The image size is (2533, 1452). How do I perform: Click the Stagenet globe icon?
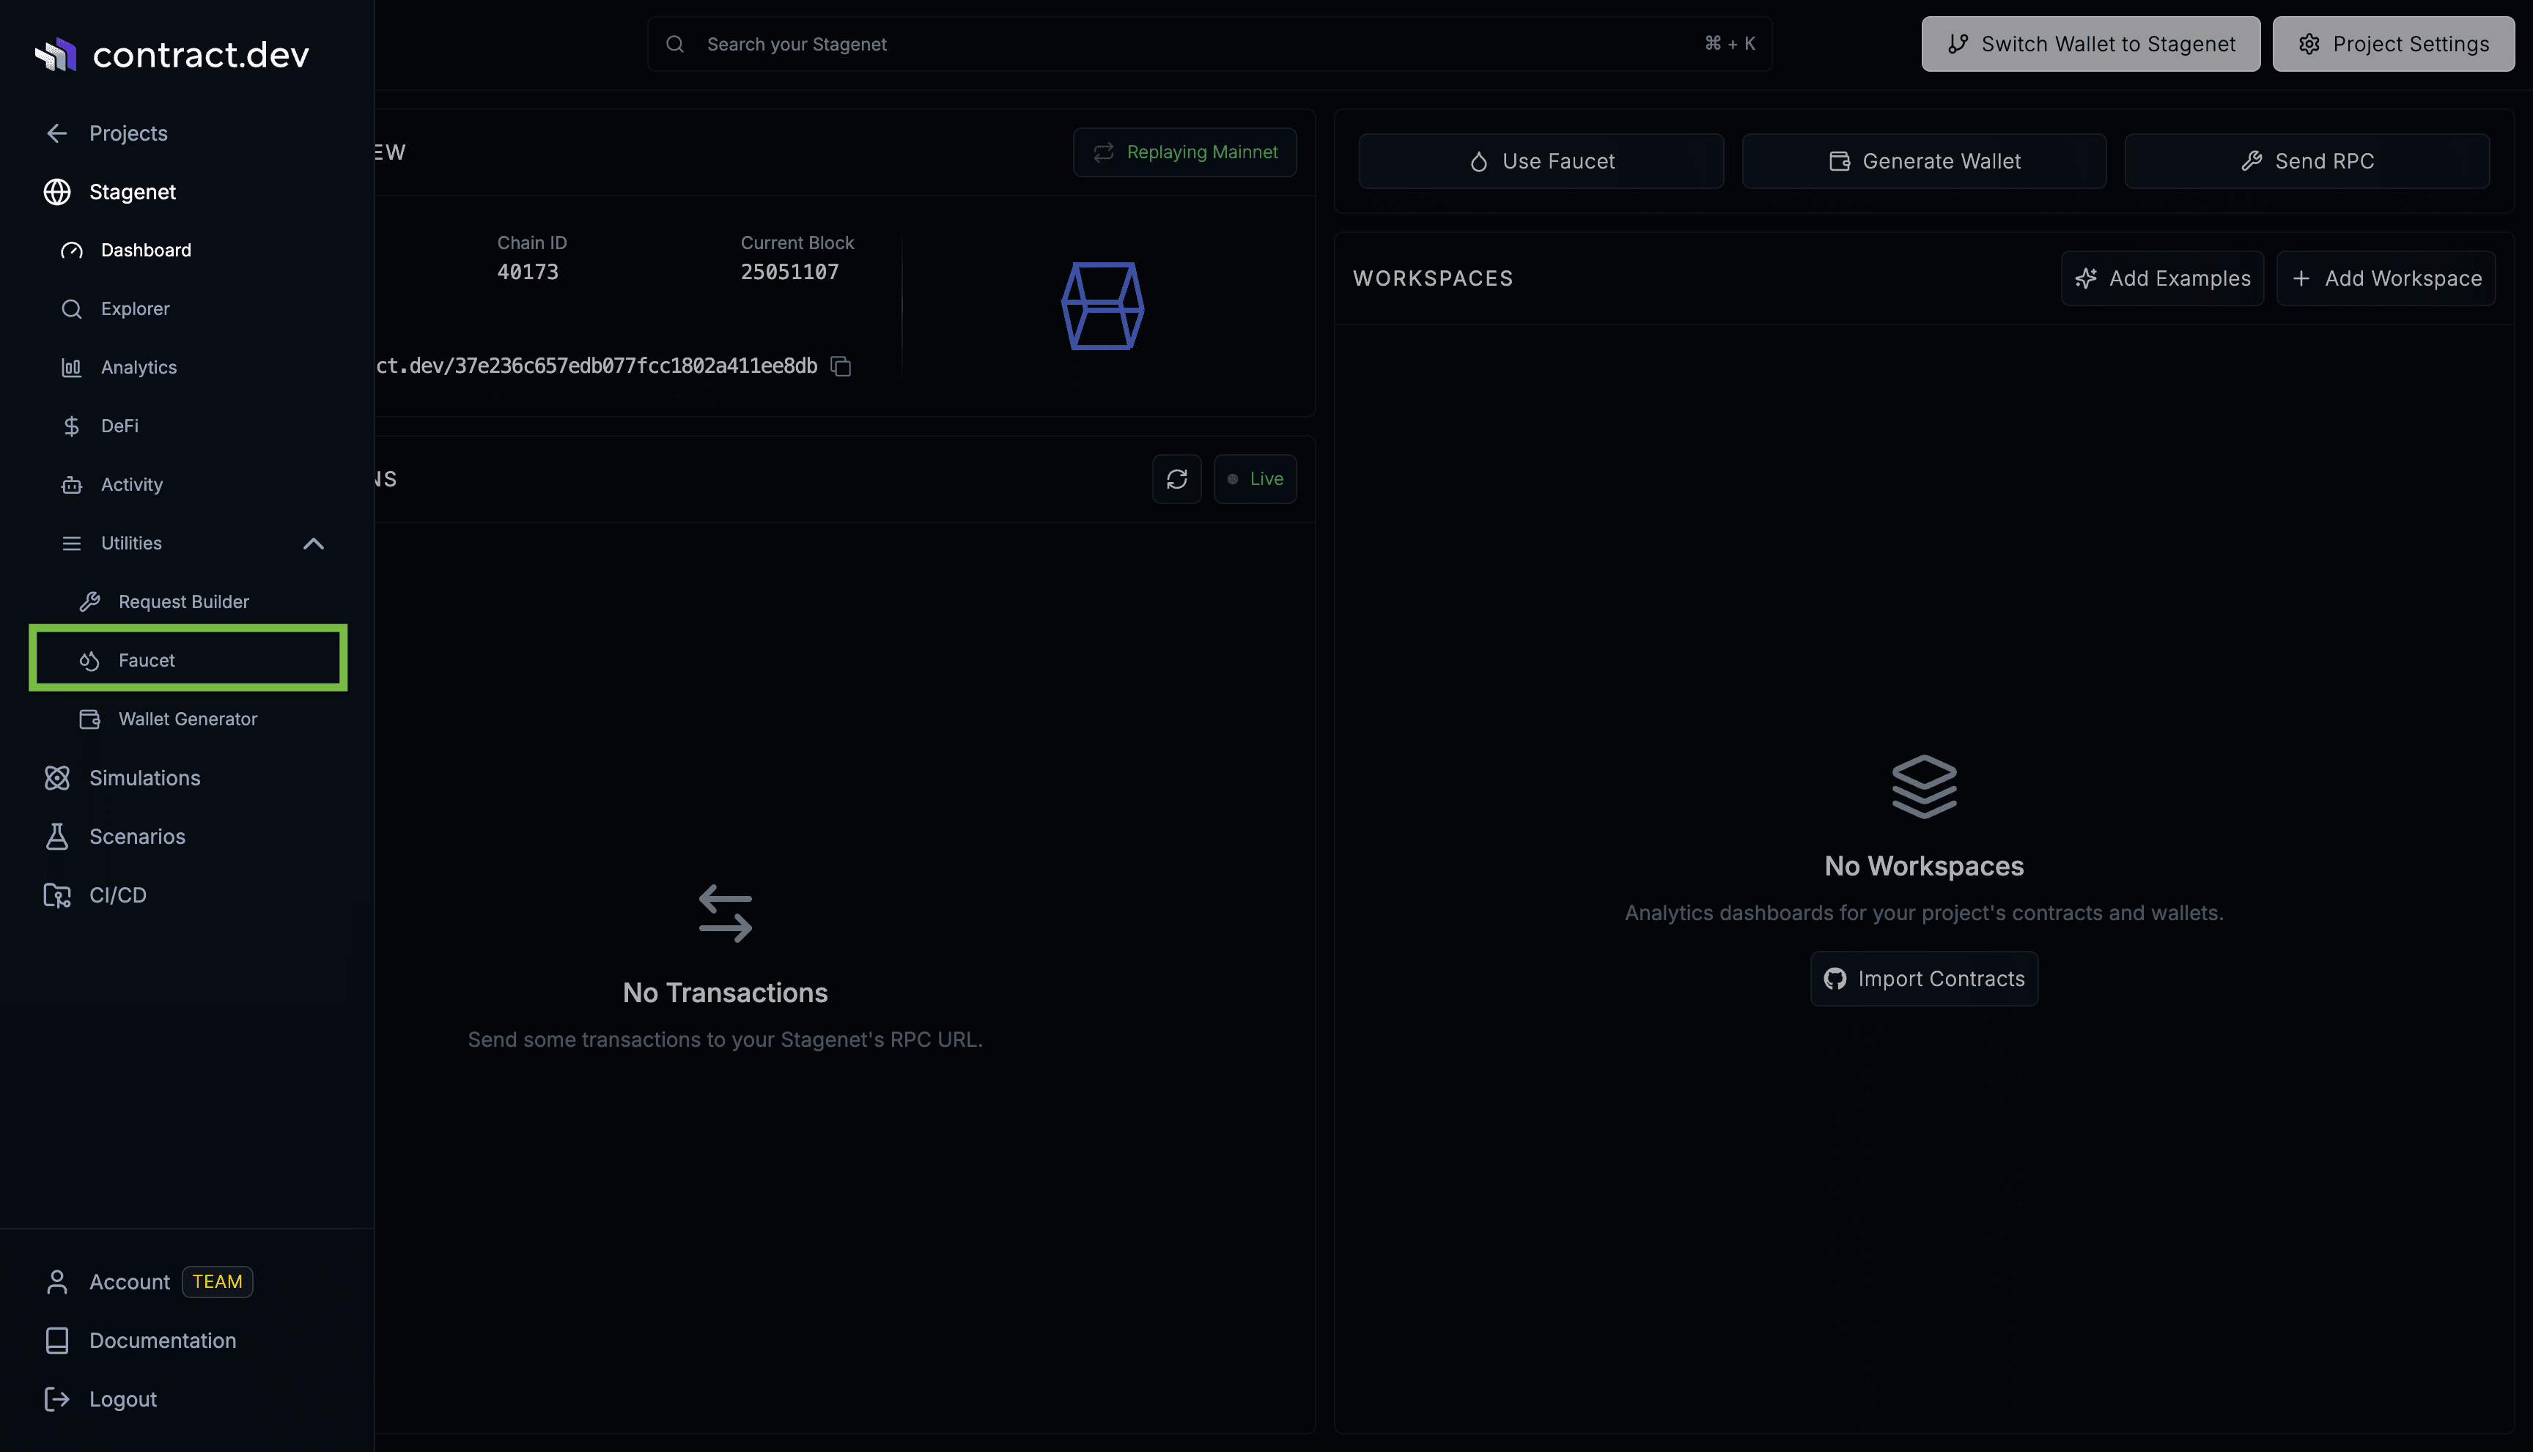tap(57, 191)
